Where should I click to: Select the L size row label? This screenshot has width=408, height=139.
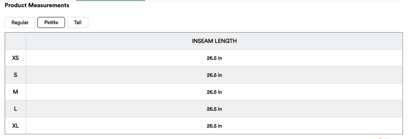(15, 109)
